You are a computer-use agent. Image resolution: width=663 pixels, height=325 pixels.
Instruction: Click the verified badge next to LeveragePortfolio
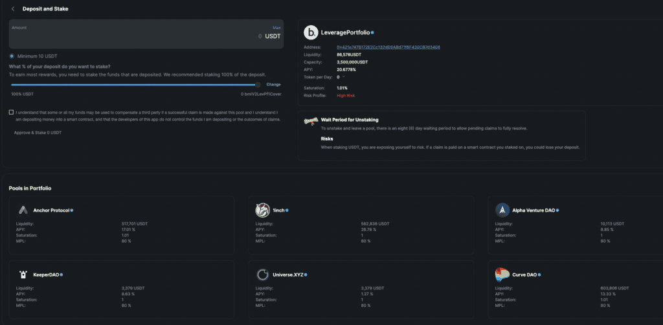pyautogui.click(x=372, y=32)
